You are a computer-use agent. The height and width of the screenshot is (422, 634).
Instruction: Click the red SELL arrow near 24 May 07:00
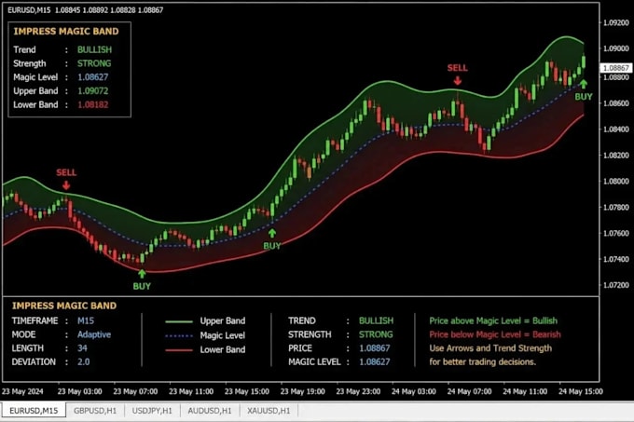click(x=457, y=81)
